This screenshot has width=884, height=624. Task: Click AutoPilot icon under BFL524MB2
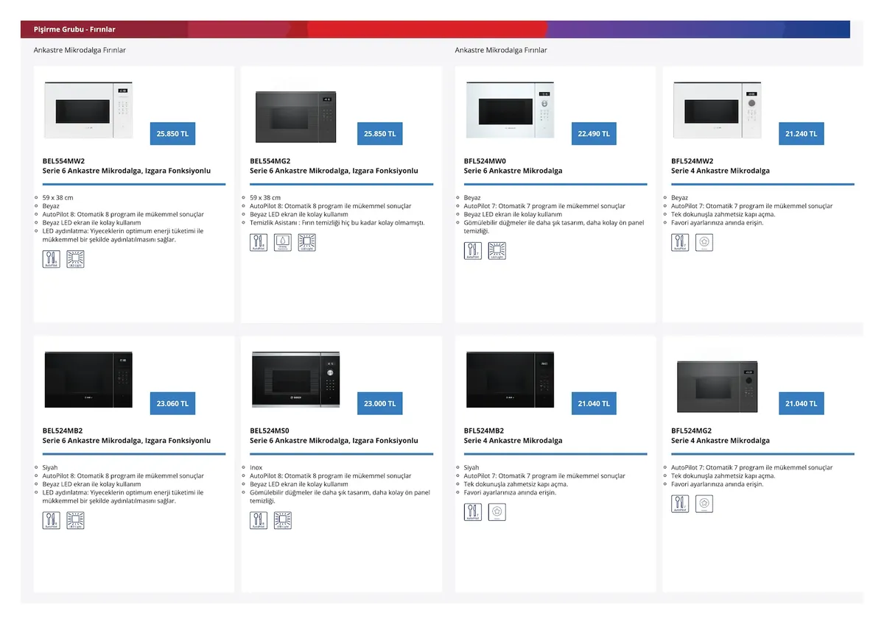(473, 512)
